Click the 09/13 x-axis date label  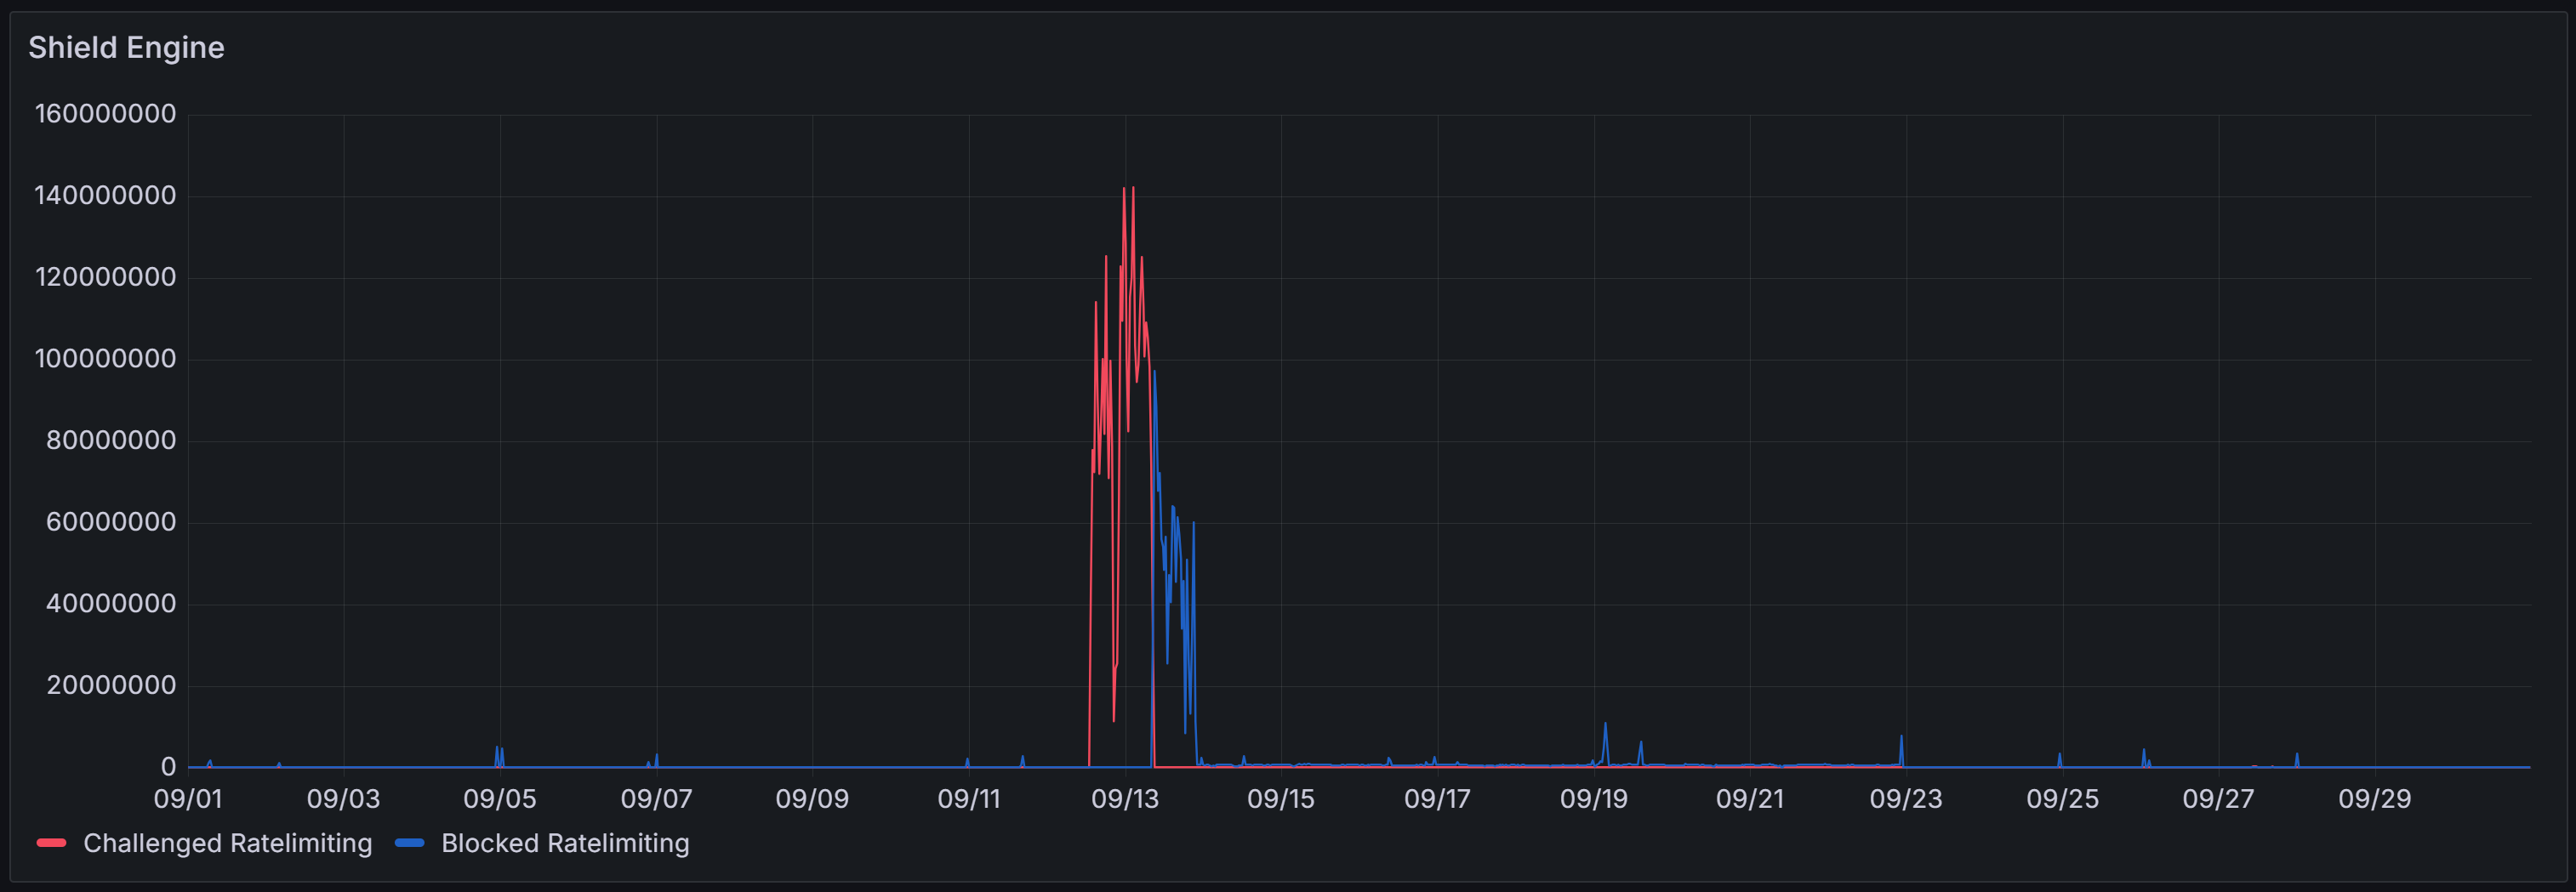(1124, 799)
